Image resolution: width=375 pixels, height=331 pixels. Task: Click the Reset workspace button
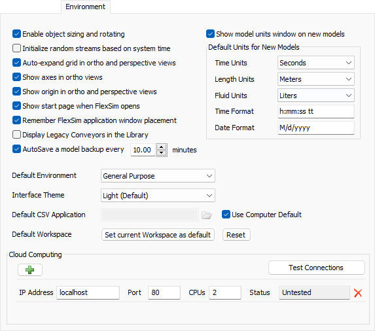(236, 235)
